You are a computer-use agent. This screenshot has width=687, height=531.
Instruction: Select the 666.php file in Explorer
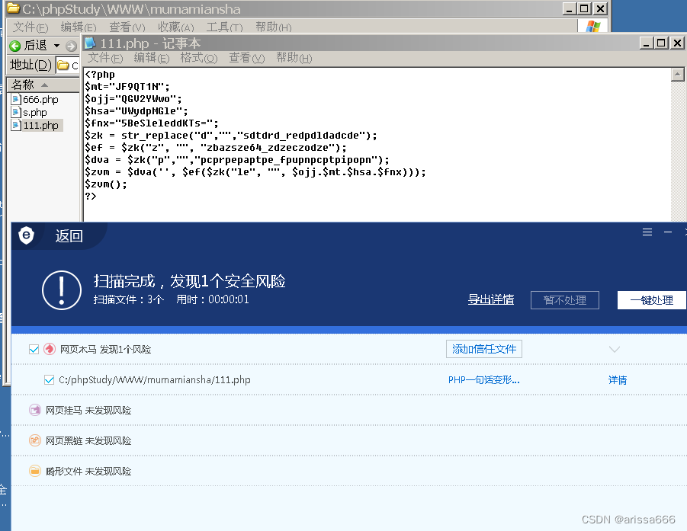[35, 99]
